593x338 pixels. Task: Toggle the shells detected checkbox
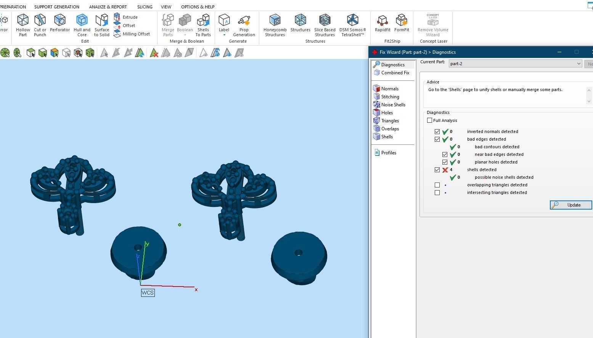click(x=437, y=170)
